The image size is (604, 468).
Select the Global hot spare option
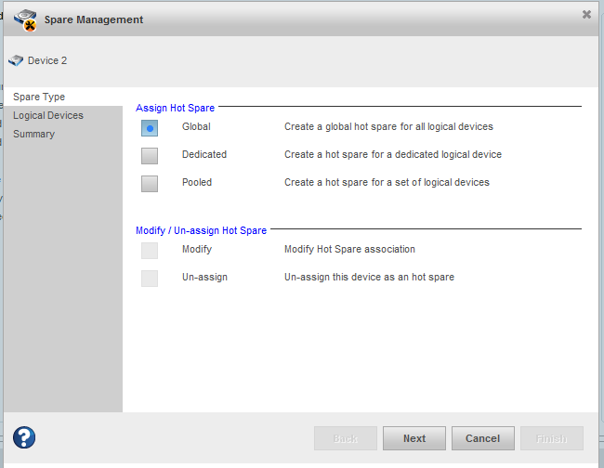point(150,127)
